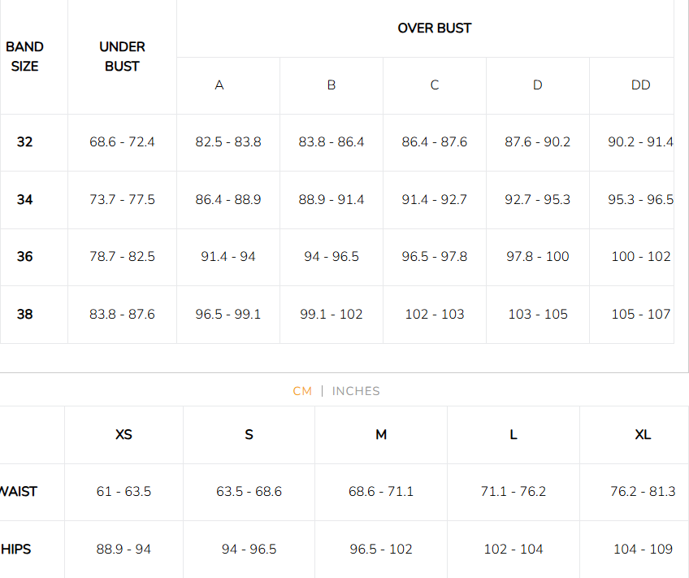Click the C cup column header

pos(435,85)
